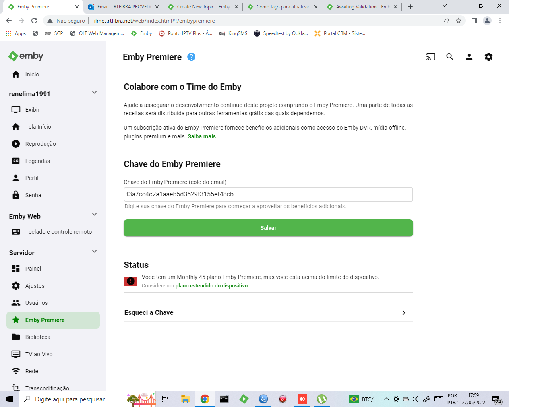
Task: Open server Ajustes
Action: pyautogui.click(x=53, y=286)
